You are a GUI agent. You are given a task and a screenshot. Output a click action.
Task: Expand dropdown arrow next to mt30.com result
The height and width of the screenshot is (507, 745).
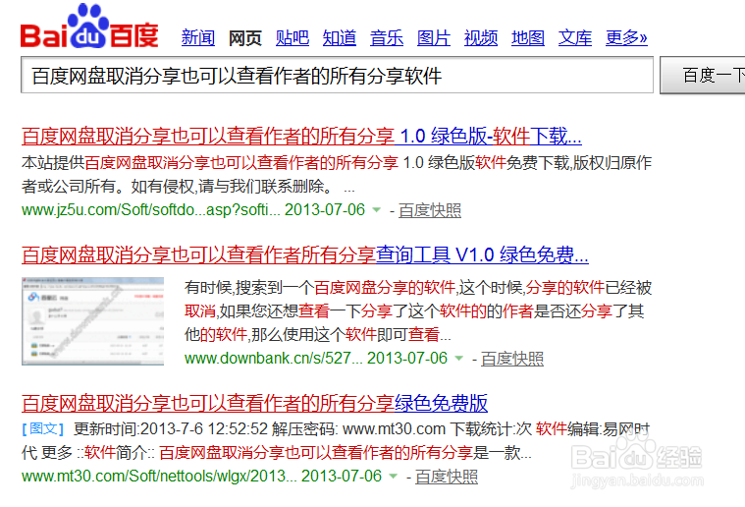point(393,477)
